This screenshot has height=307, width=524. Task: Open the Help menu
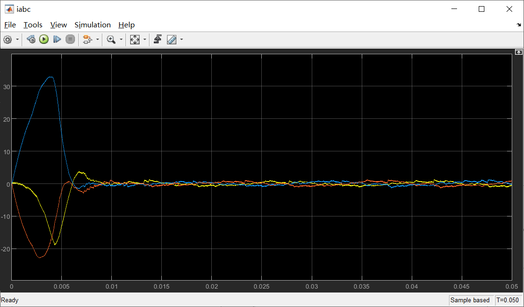126,25
